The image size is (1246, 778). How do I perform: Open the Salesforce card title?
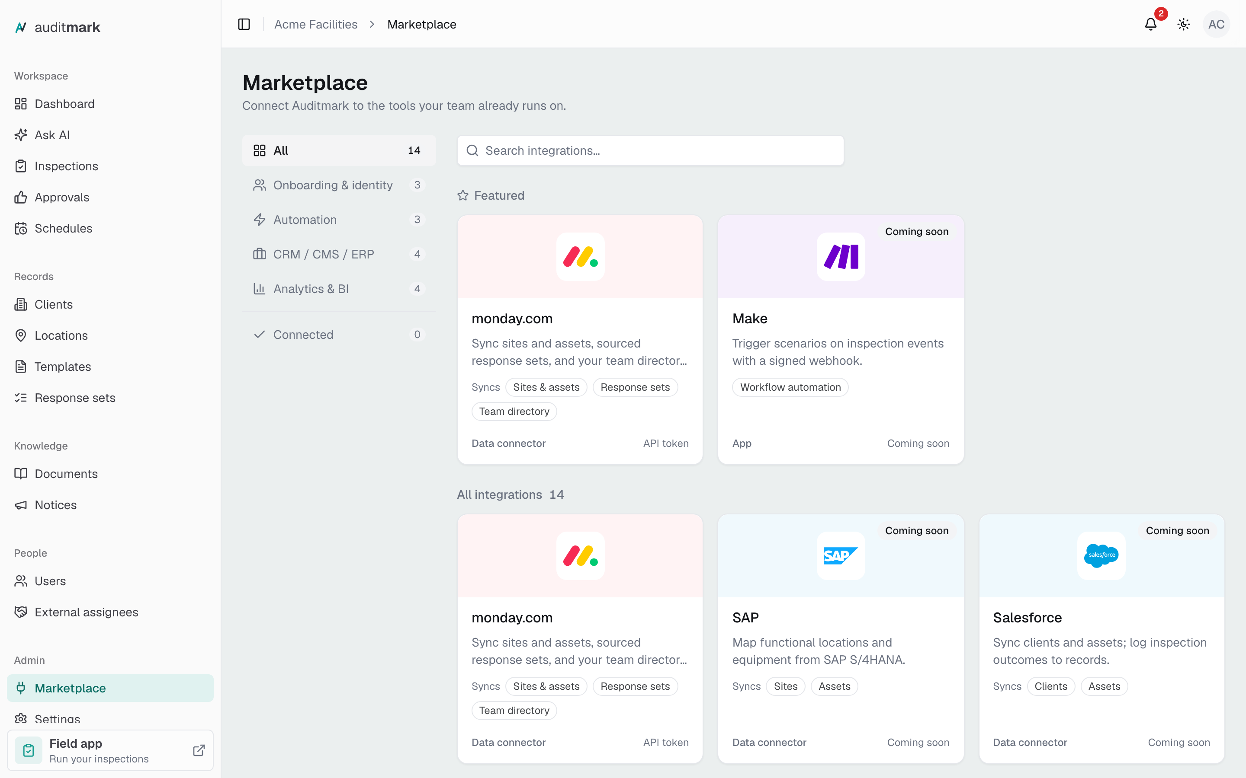click(x=1027, y=618)
